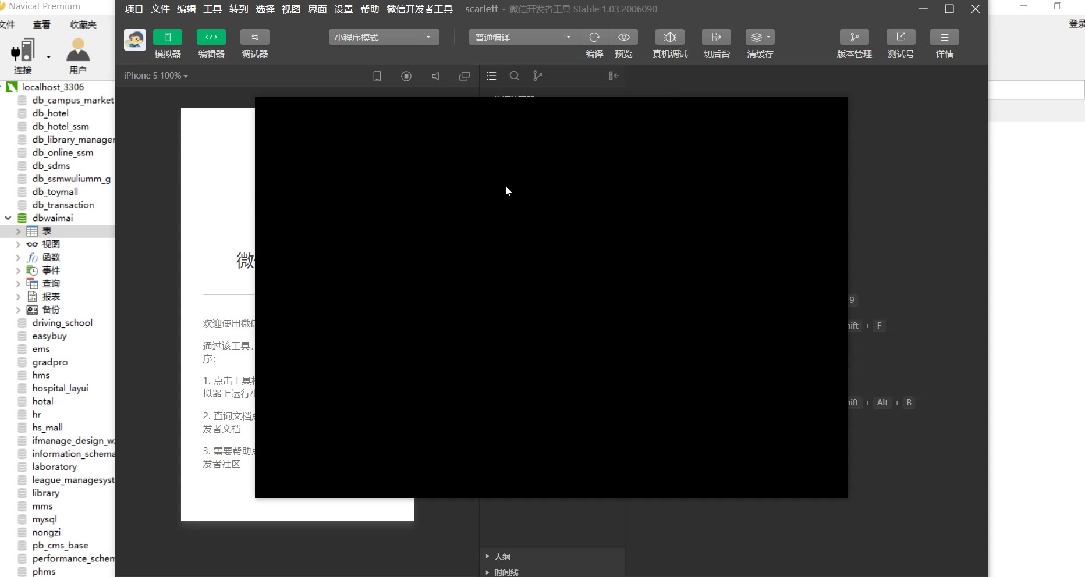Select the hospital_layui database

pyautogui.click(x=60, y=389)
